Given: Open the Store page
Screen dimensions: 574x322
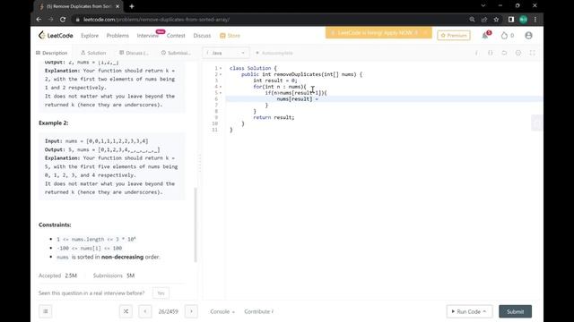Looking at the screenshot, I should (x=230, y=36).
